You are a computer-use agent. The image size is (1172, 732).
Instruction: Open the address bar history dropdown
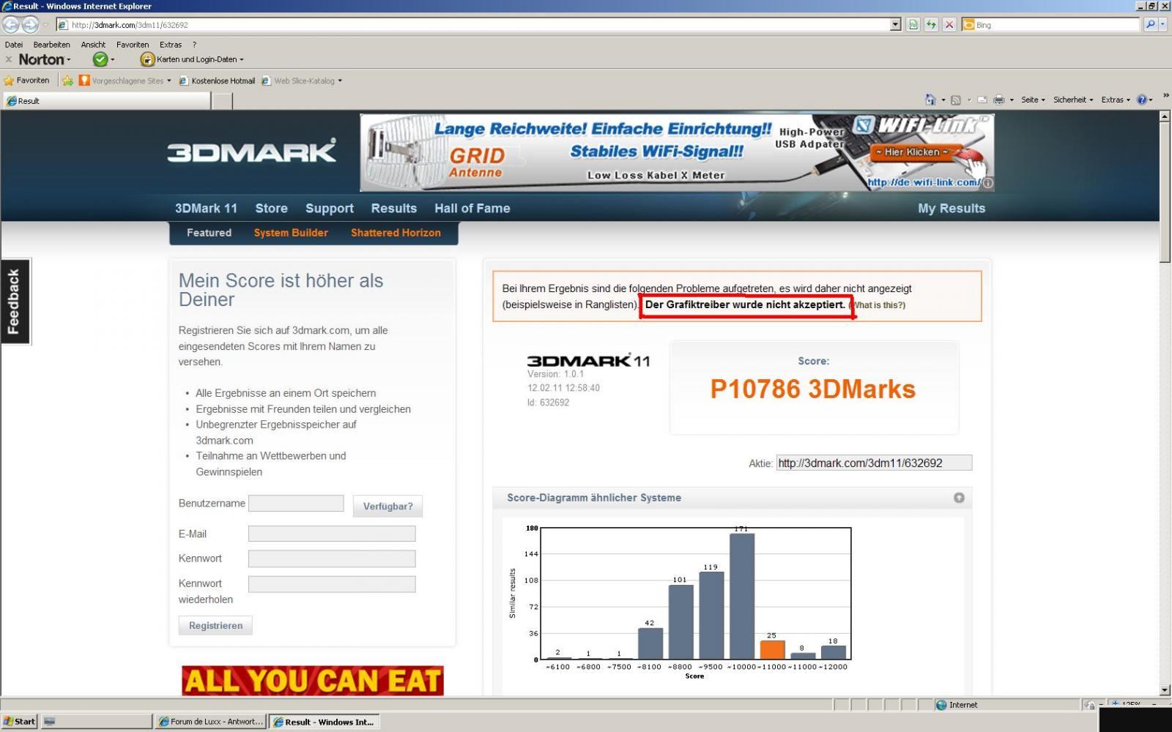coord(895,25)
